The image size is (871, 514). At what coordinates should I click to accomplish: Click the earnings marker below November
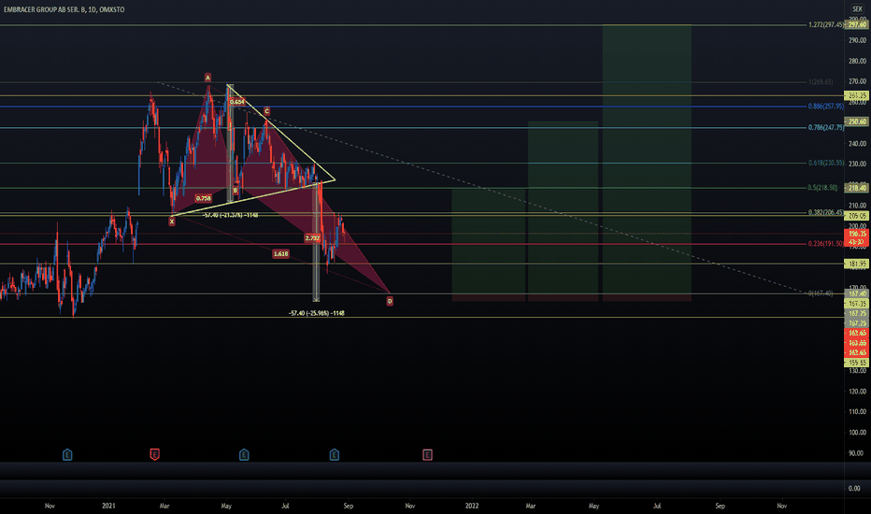pyautogui.click(x=67, y=455)
